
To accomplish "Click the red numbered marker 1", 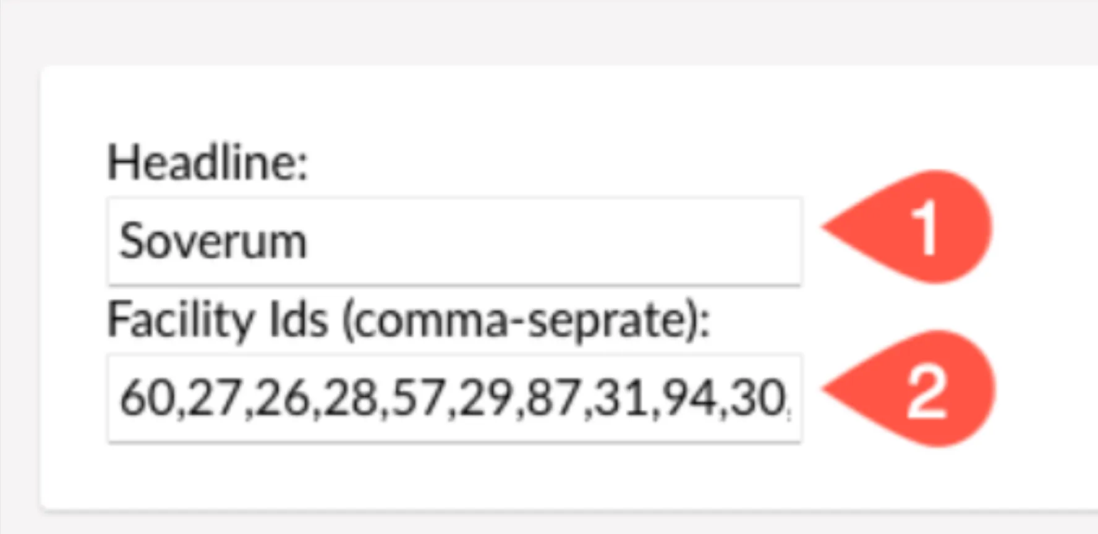I will (909, 227).
